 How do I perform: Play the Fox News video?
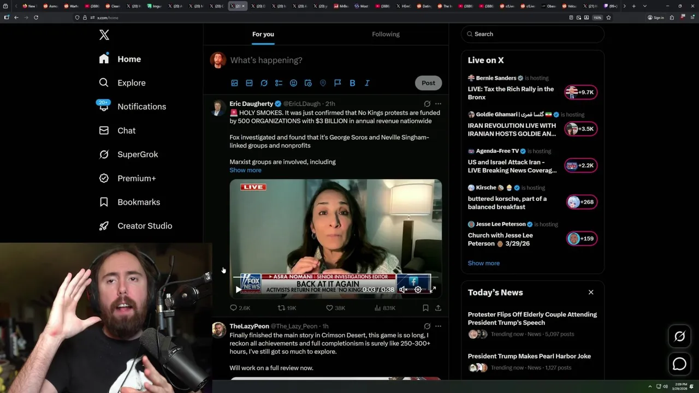pos(238,290)
